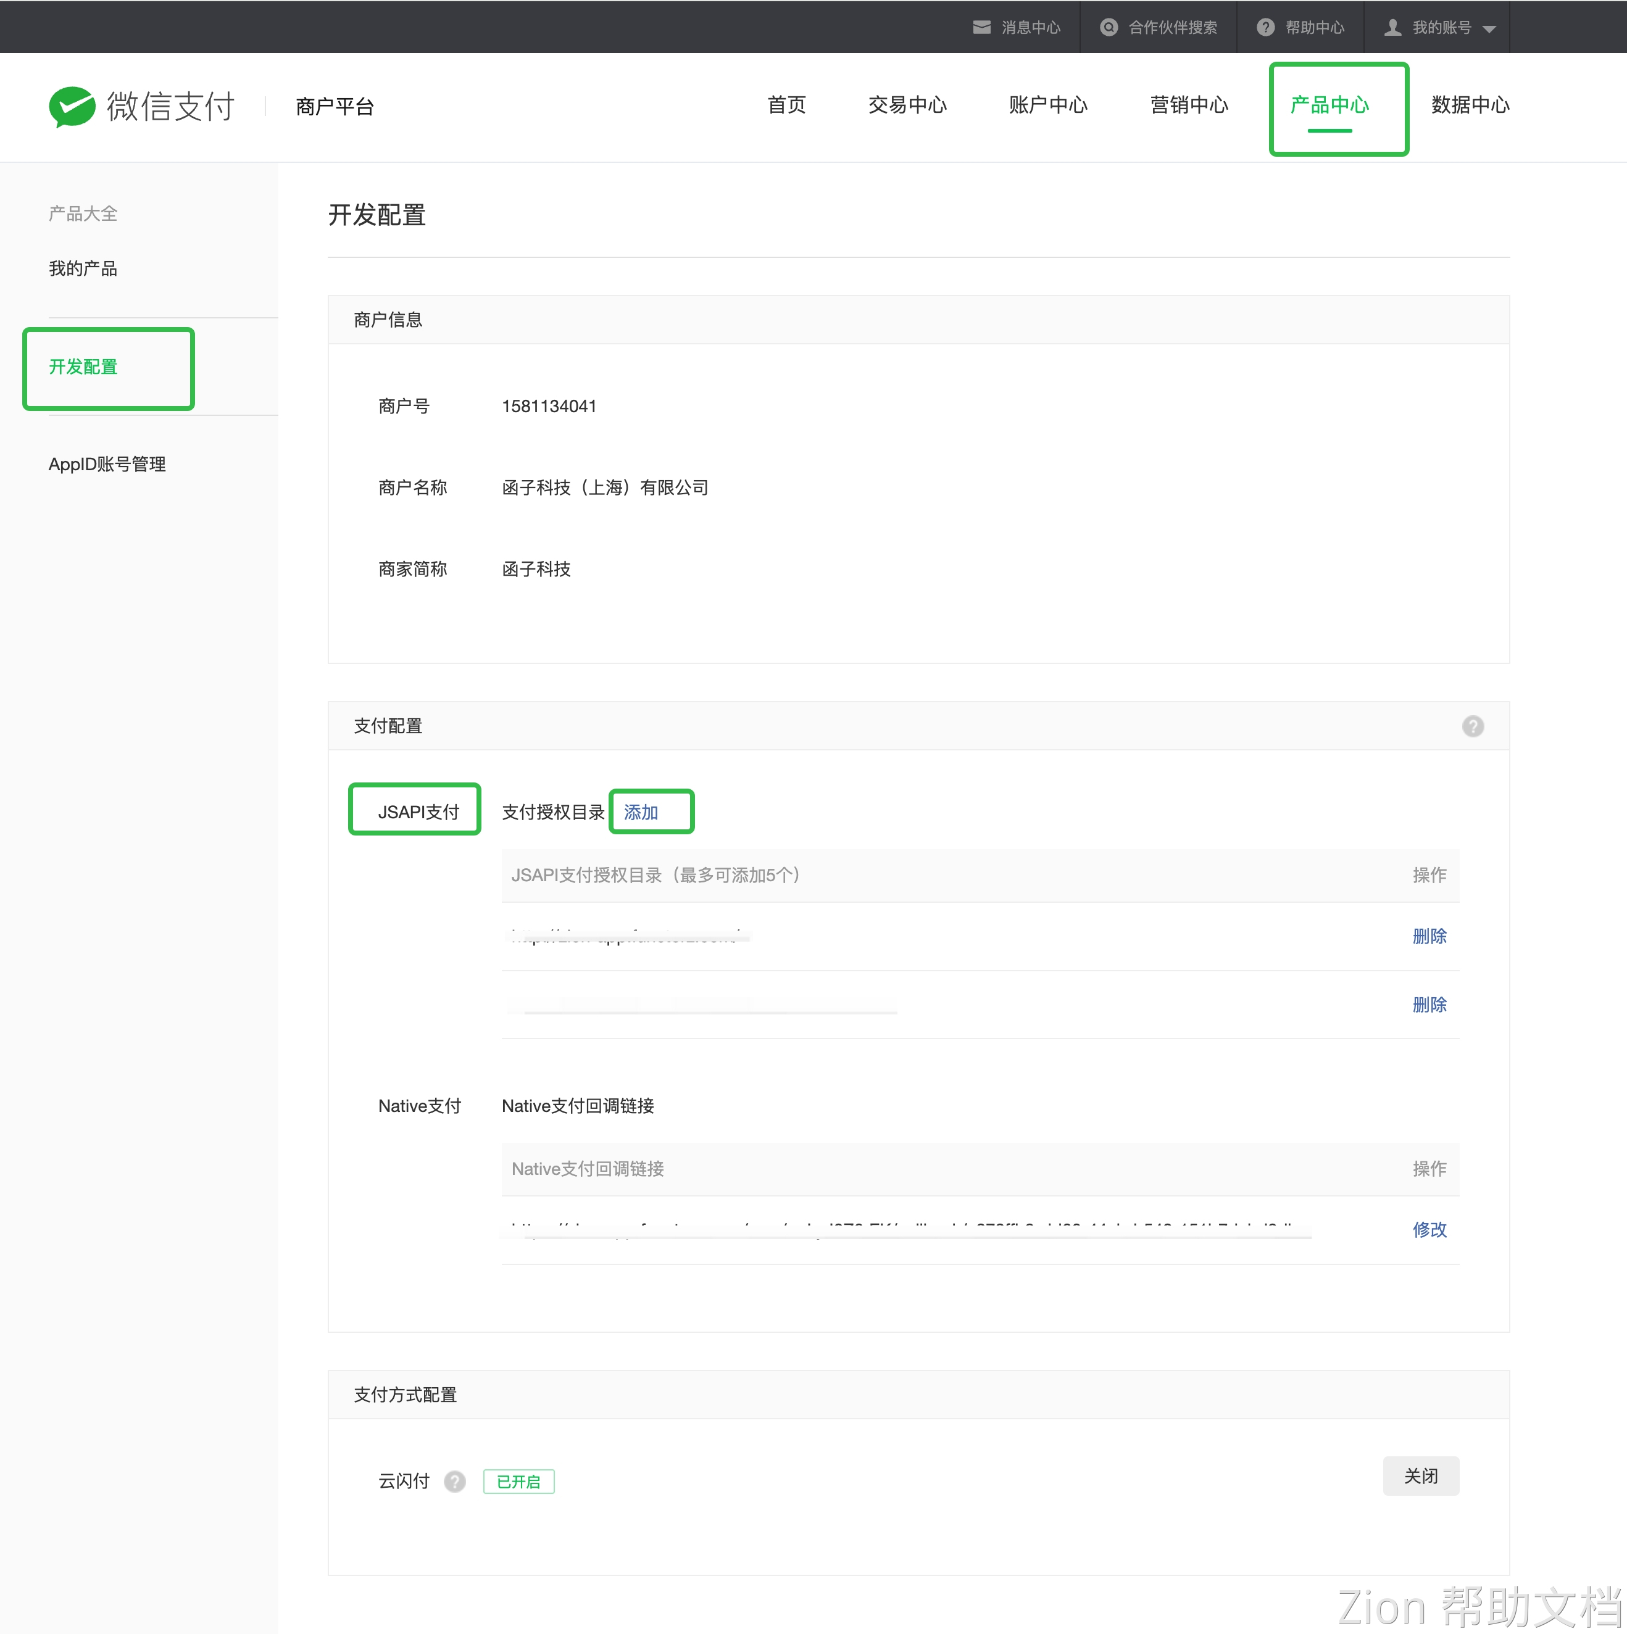Switch to the 账户中心 tab

[x=1048, y=105]
